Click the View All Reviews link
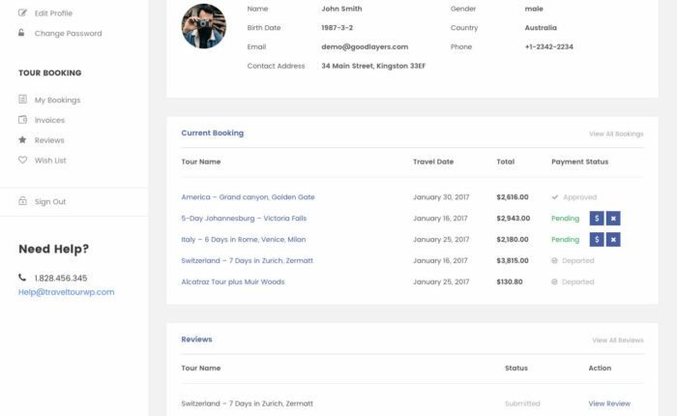The image size is (677, 416). 617,341
